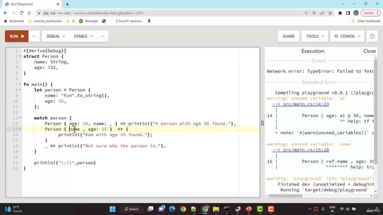The width and height of the screenshot is (383, 215).
Task: Click the search icon in address bar
Action: pos(306,13)
